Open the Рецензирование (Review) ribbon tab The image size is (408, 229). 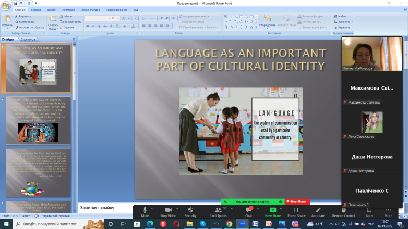click(x=116, y=10)
